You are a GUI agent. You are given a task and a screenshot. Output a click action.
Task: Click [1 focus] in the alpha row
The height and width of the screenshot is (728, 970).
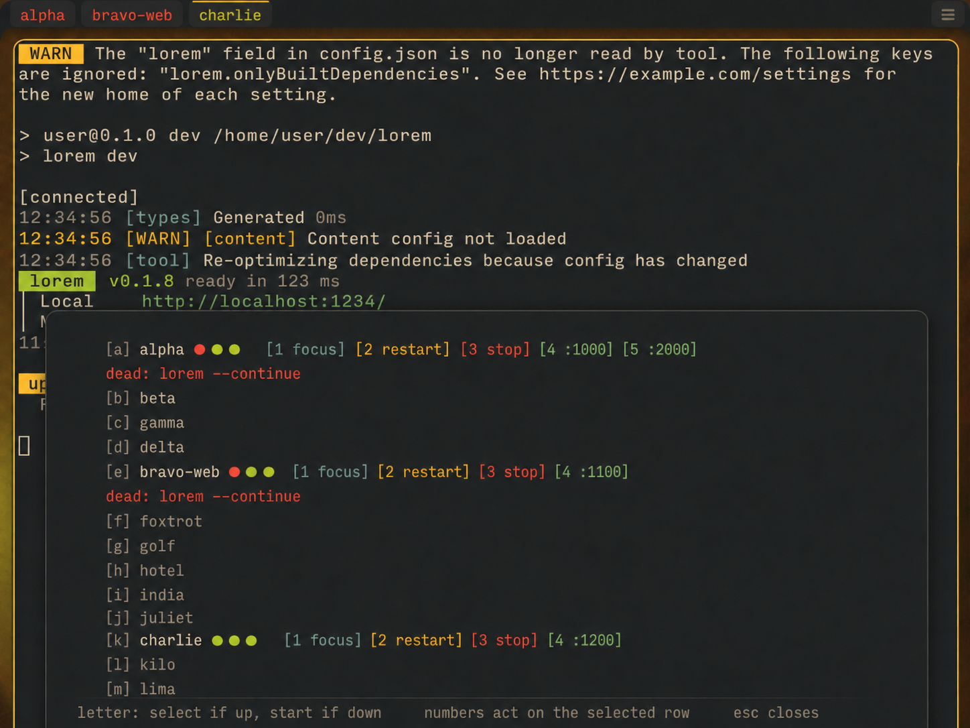(x=305, y=349)
